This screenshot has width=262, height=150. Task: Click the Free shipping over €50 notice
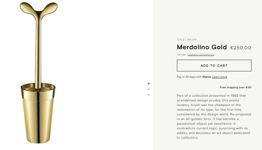pos(235,87)
